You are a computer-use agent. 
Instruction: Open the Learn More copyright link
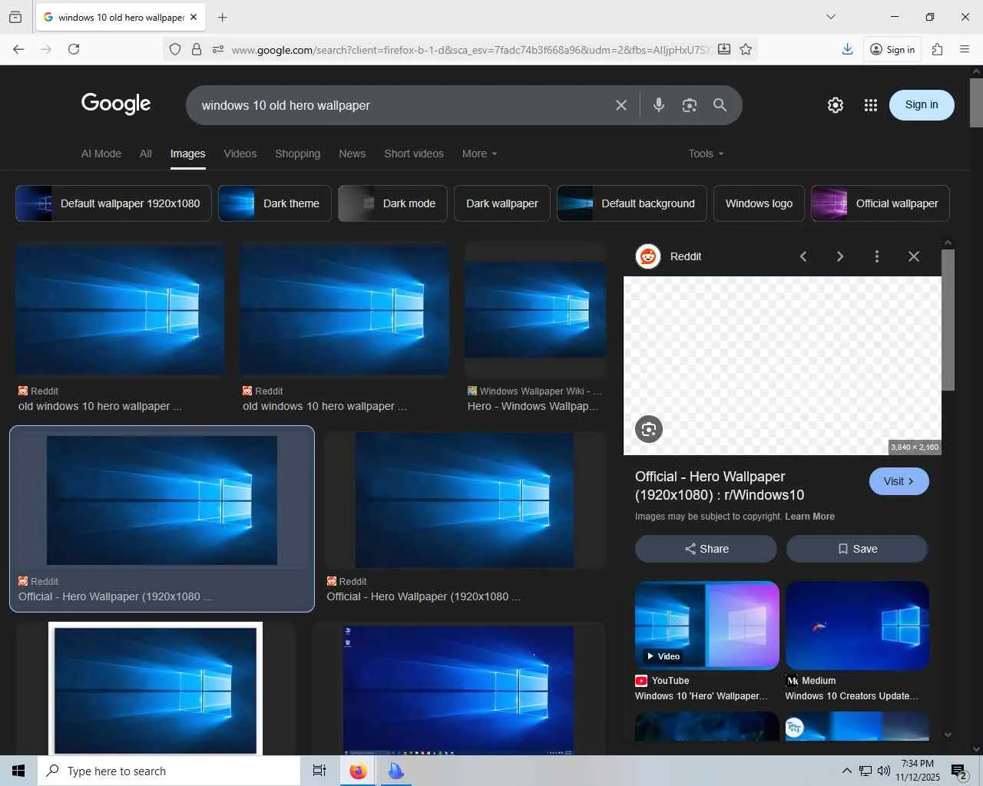(809, 517)
